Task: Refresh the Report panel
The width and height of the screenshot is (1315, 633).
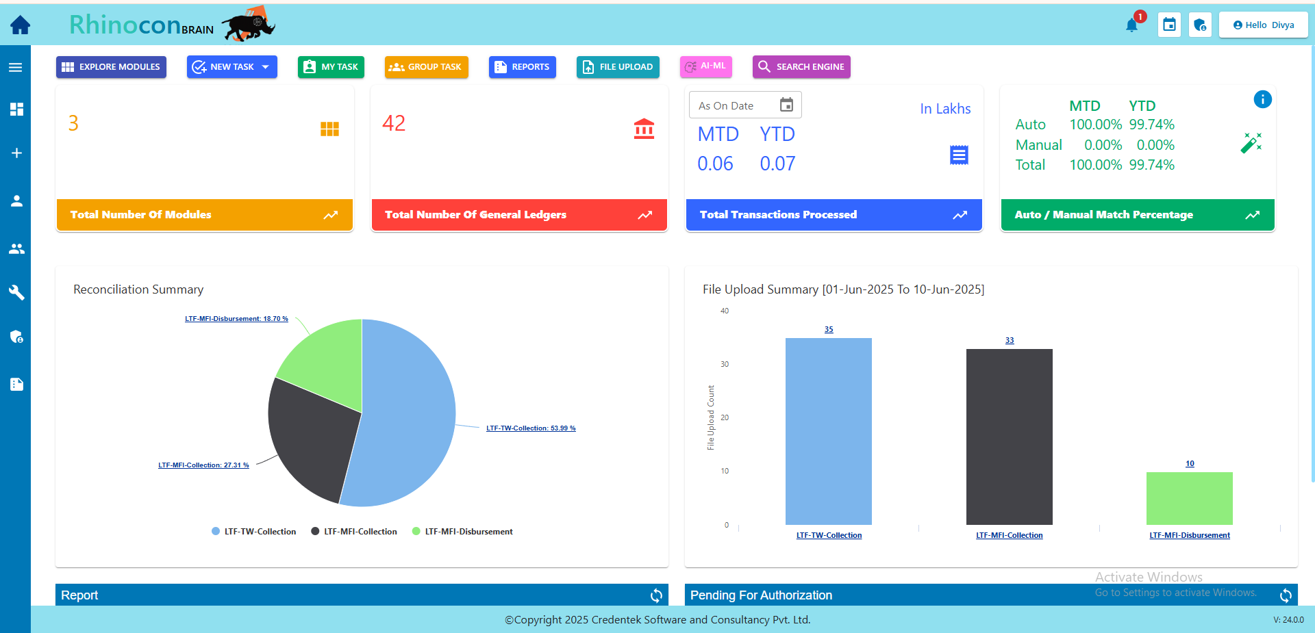Action: click(x=656, y=595)
